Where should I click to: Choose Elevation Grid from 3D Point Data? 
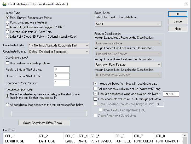(8, 32)
